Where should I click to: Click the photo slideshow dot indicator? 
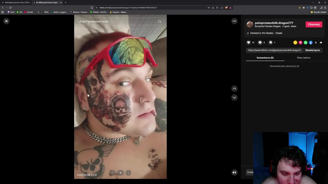(120, 173)
